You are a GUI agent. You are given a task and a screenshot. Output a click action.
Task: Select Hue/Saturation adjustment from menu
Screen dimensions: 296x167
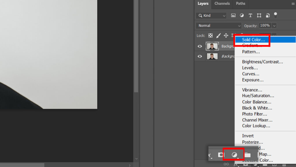tap(258, 96)
